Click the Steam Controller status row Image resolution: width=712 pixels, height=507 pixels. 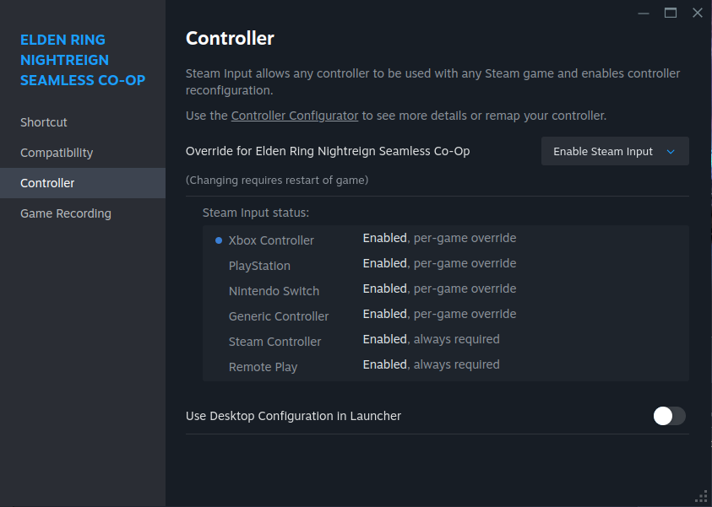tap(274, 342)
